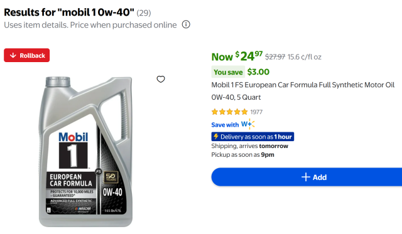Open the Mobil 1 FS European product title
The width and height of the screenshot is (402, 234).
[x=303, y=91]
